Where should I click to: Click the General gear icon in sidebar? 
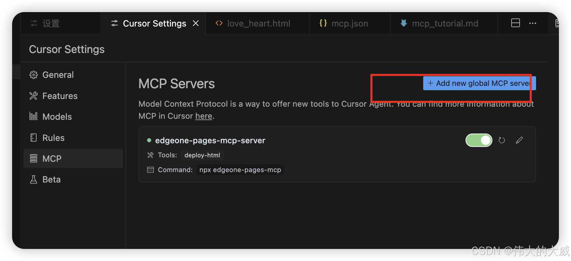(34, 75)
